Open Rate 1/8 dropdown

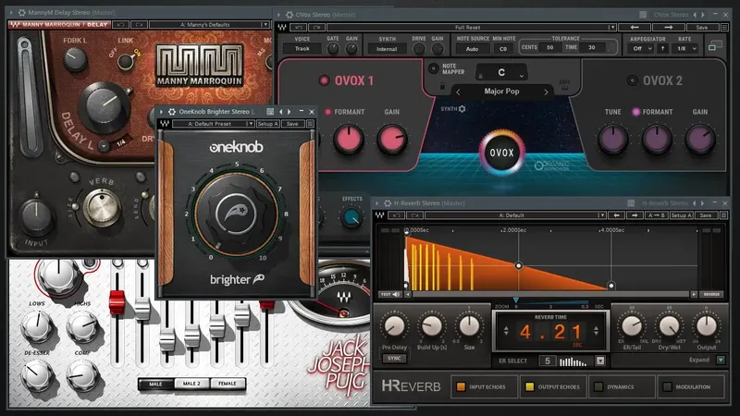pyautogui.click(x=685, y=48)
